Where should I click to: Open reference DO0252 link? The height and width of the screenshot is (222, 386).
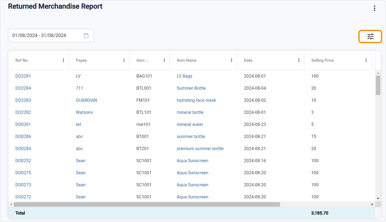click(23, 161)
